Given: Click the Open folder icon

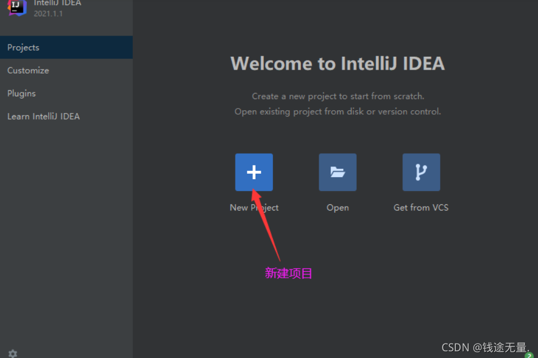Looking at the screenshot, I should pos(338,172).
